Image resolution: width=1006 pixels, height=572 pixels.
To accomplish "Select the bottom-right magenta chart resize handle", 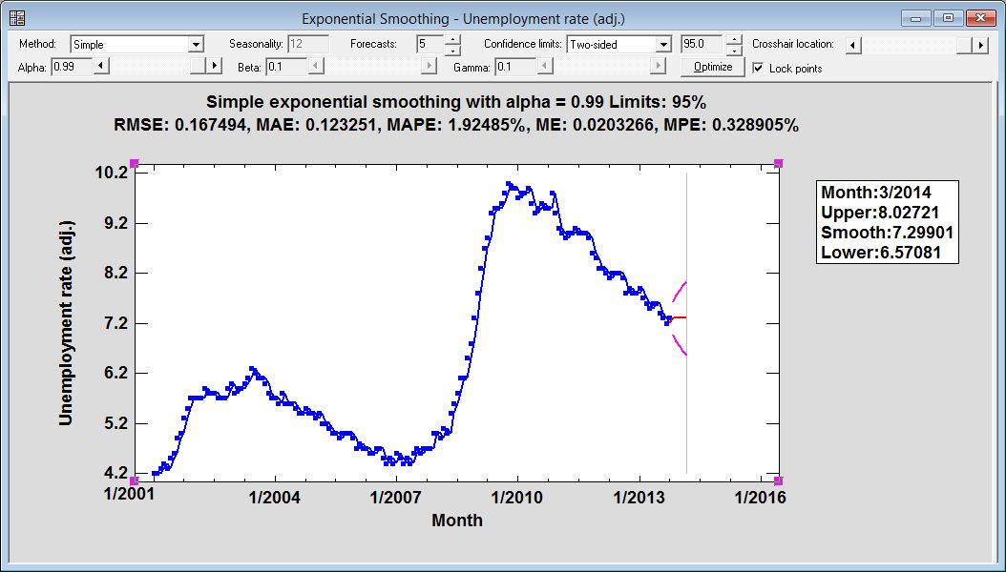I will tap(779, 480).
